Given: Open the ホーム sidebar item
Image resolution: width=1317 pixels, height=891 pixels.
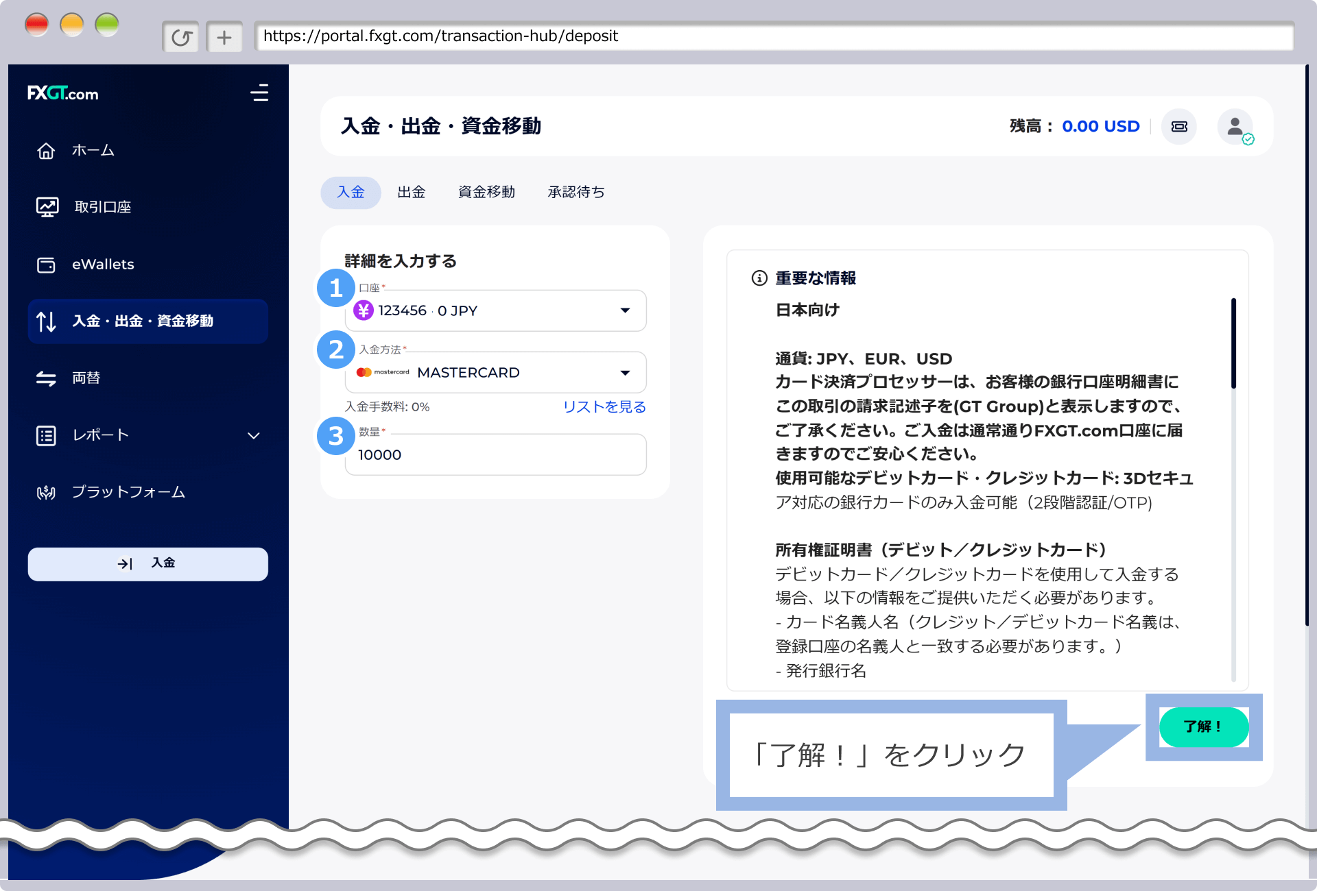Looking at the screenshot, I should pos(93,151).
